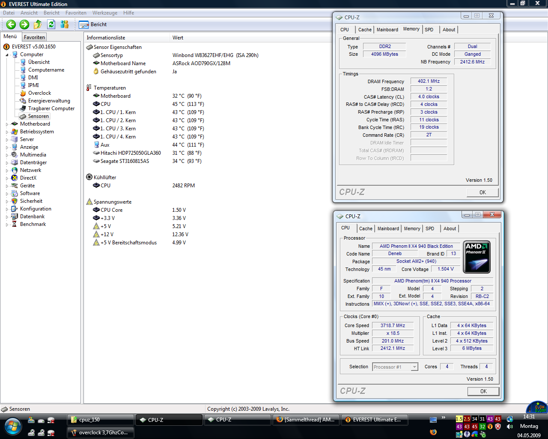Collapse the Computer tree node
Image resolution: width=548 pixels, height=439 pixels.
click(x=7, y=55)
